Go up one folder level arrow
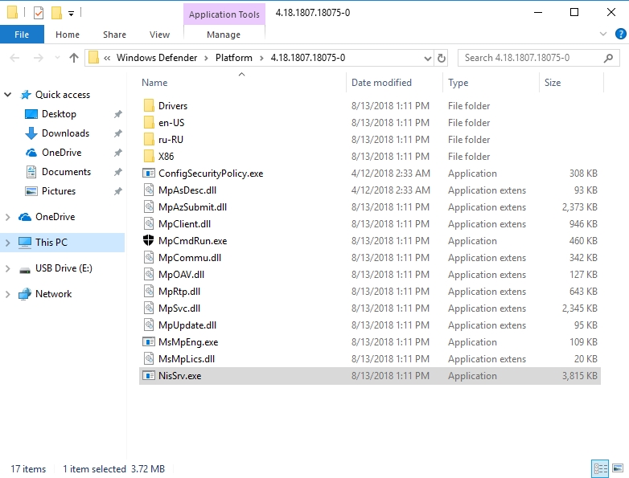The width and height of the screenshot is (629, 478). click(x=74, y=58)
